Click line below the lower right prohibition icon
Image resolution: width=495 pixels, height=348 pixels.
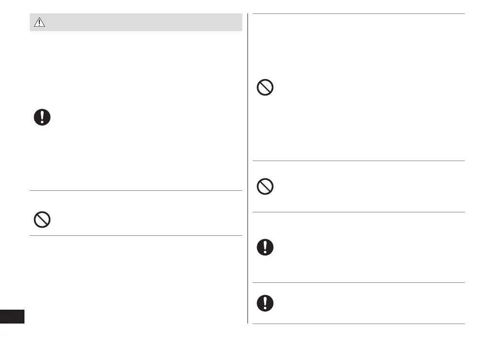coord(358,212)
